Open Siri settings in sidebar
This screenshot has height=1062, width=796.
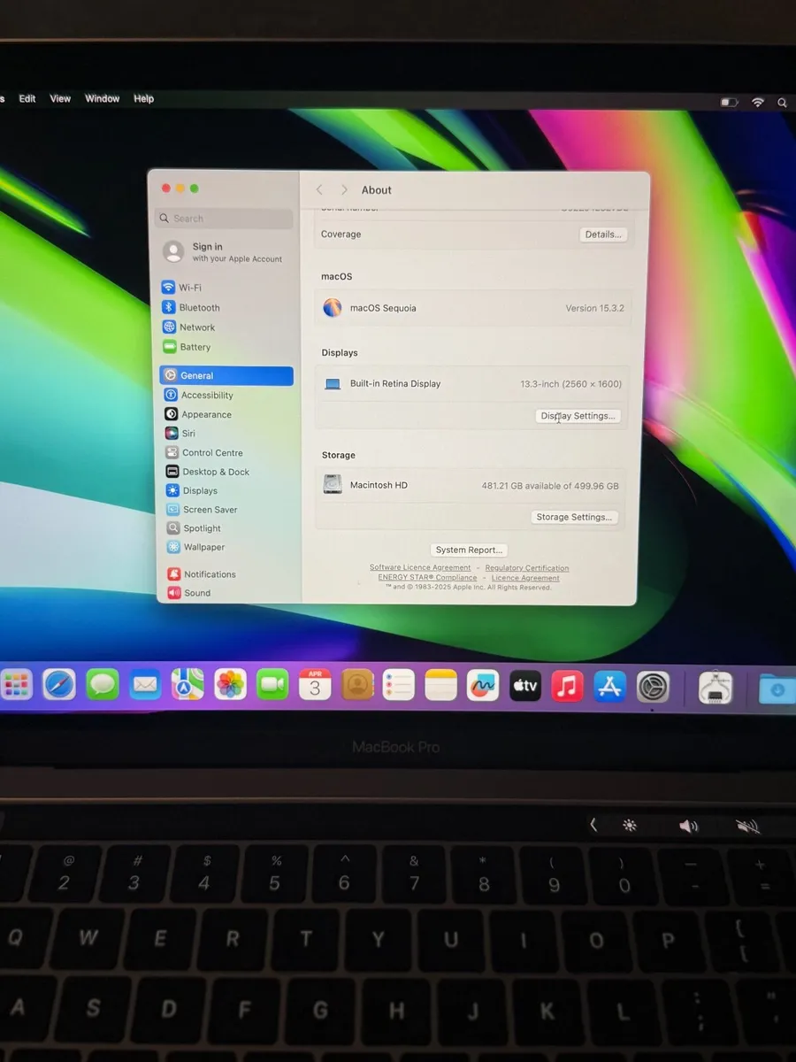point(188,434)
